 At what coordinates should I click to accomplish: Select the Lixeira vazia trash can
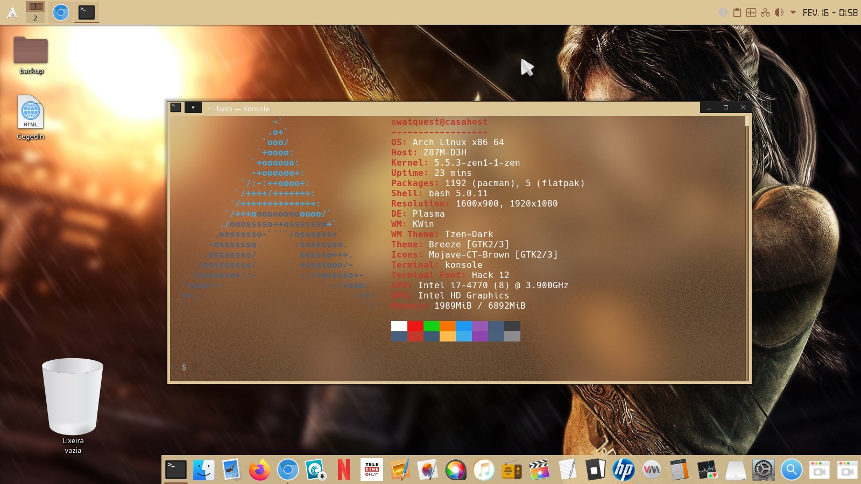pos(73,406)
